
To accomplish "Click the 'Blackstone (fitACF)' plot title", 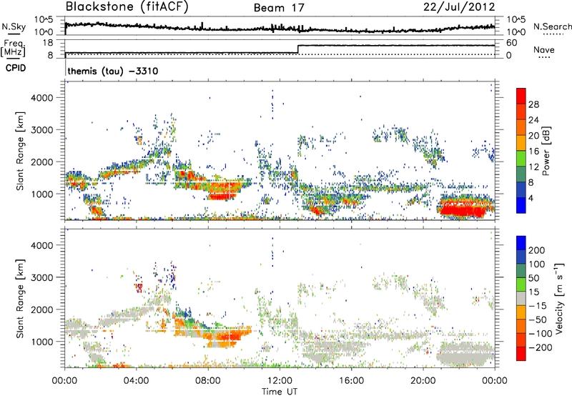I will tap(127, 6).
